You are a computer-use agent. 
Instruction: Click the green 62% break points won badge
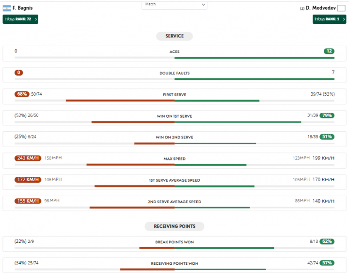pyautogui.click(x=327, y=241)
